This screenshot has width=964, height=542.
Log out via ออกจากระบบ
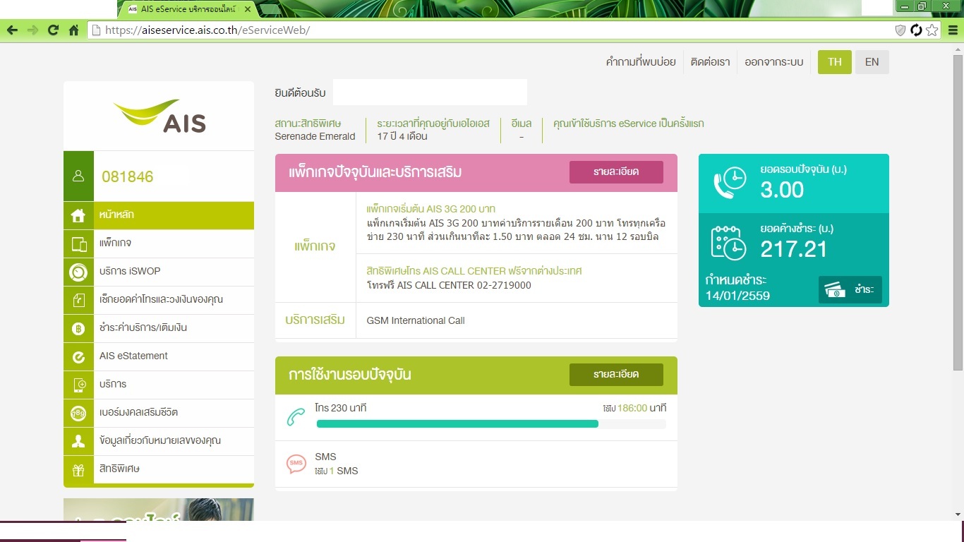click(774, 62)
